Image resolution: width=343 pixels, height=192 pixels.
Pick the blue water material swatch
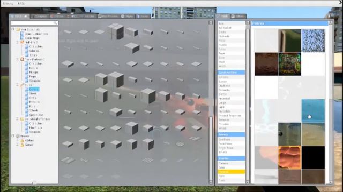click(x=313, y=110)
